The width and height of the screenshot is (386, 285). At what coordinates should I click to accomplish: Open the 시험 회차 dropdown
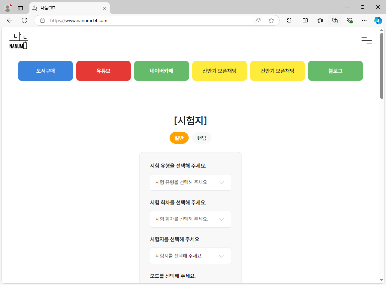point(190,219)
